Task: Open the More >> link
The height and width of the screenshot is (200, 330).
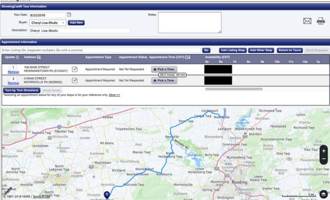Action: pyautogui.click(x=114, y=95)
